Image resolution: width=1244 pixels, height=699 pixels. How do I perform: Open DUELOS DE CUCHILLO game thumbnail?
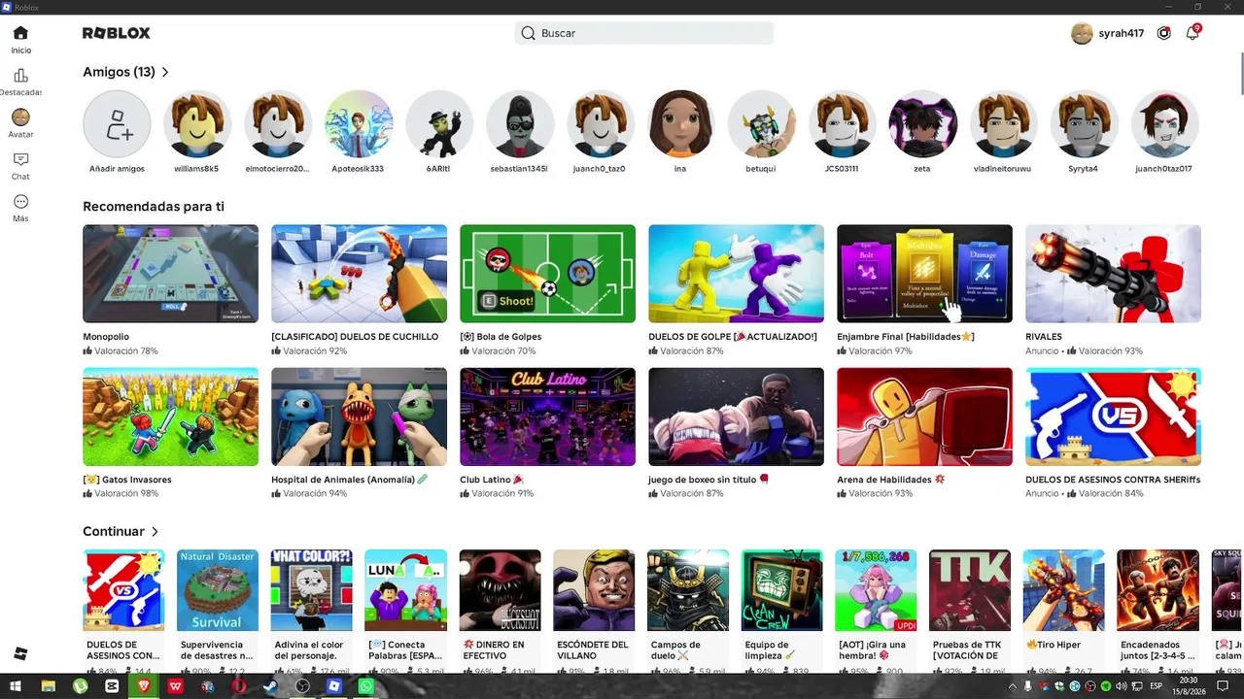pyautogui.click(x=359, y=274)
